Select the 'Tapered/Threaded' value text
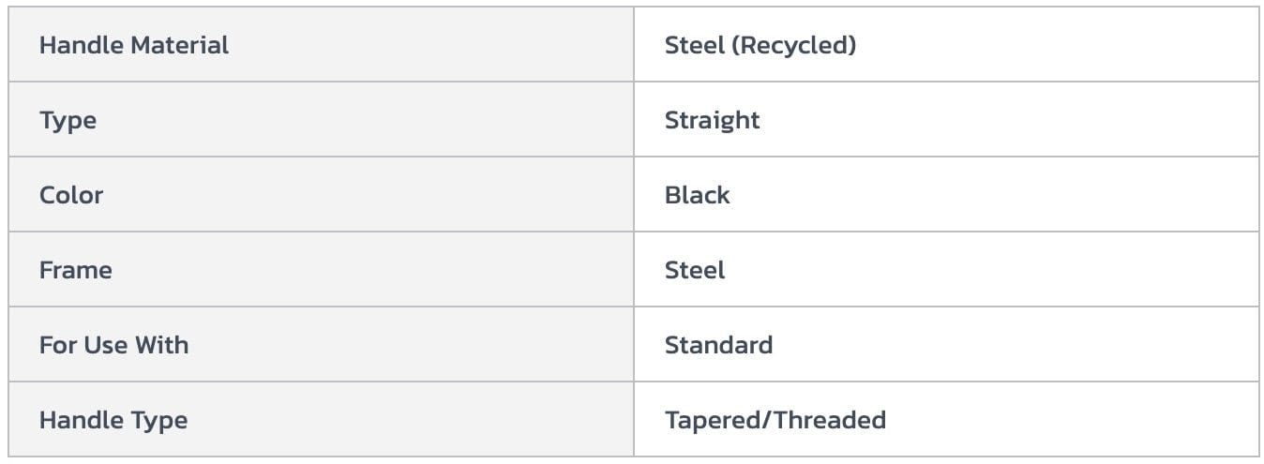 [775, 420]
